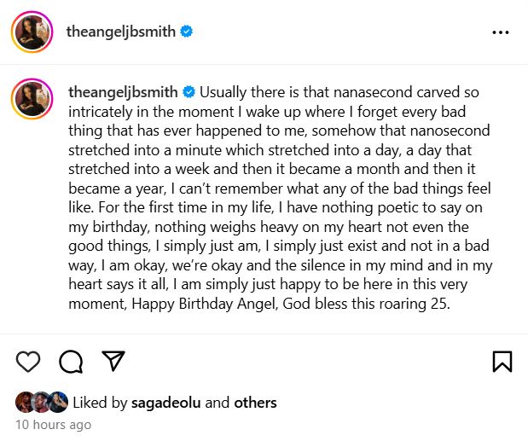Open comments via the speech bubble icon
The width and height of the screenshot is (528, 441).
[x=71, y=362]
